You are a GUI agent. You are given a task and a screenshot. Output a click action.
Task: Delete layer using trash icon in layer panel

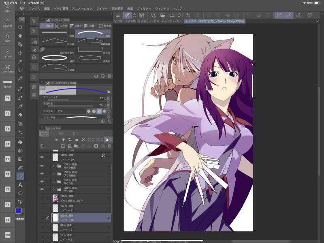pos(109,146)
